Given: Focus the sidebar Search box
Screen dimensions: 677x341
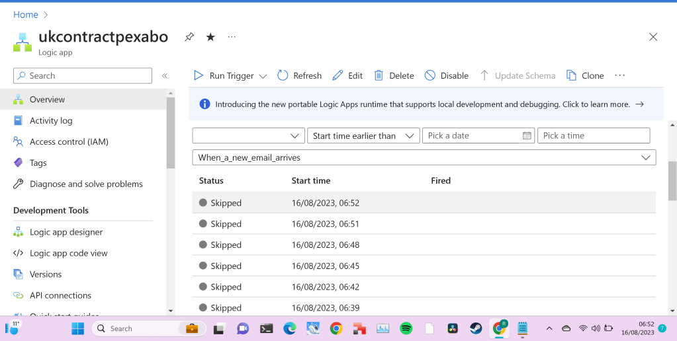Looking at the screenshot, I should [83, 75].
